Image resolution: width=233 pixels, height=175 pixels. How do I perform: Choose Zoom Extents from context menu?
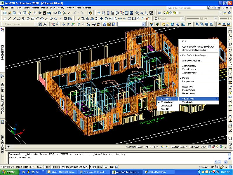pos(199,69)
